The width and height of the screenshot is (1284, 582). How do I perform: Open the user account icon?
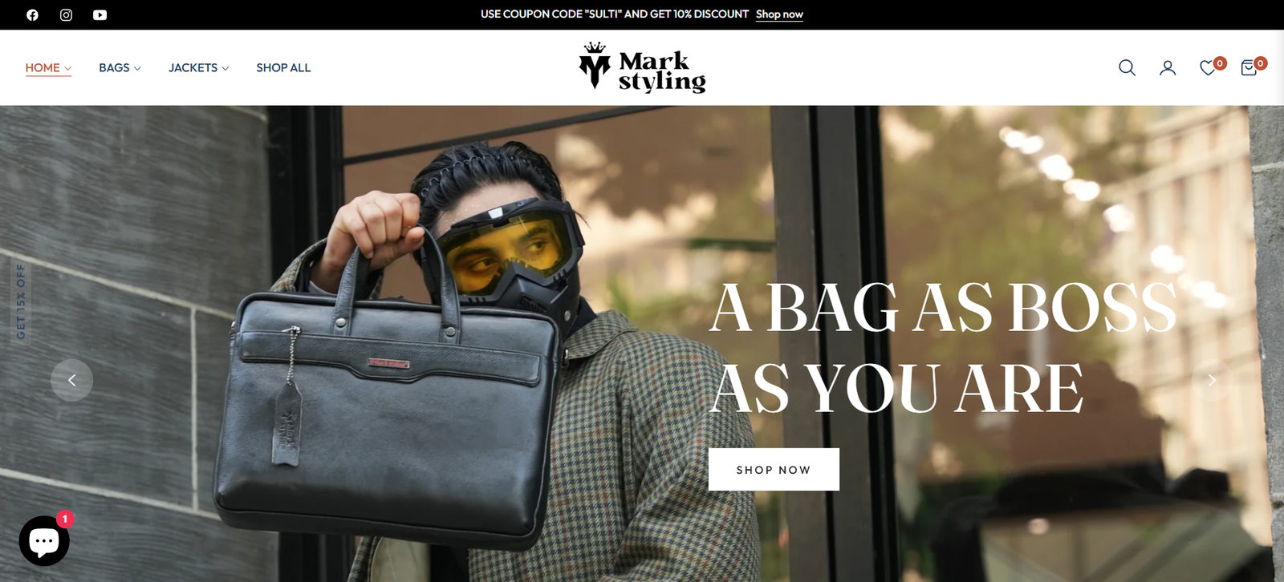1168,67
